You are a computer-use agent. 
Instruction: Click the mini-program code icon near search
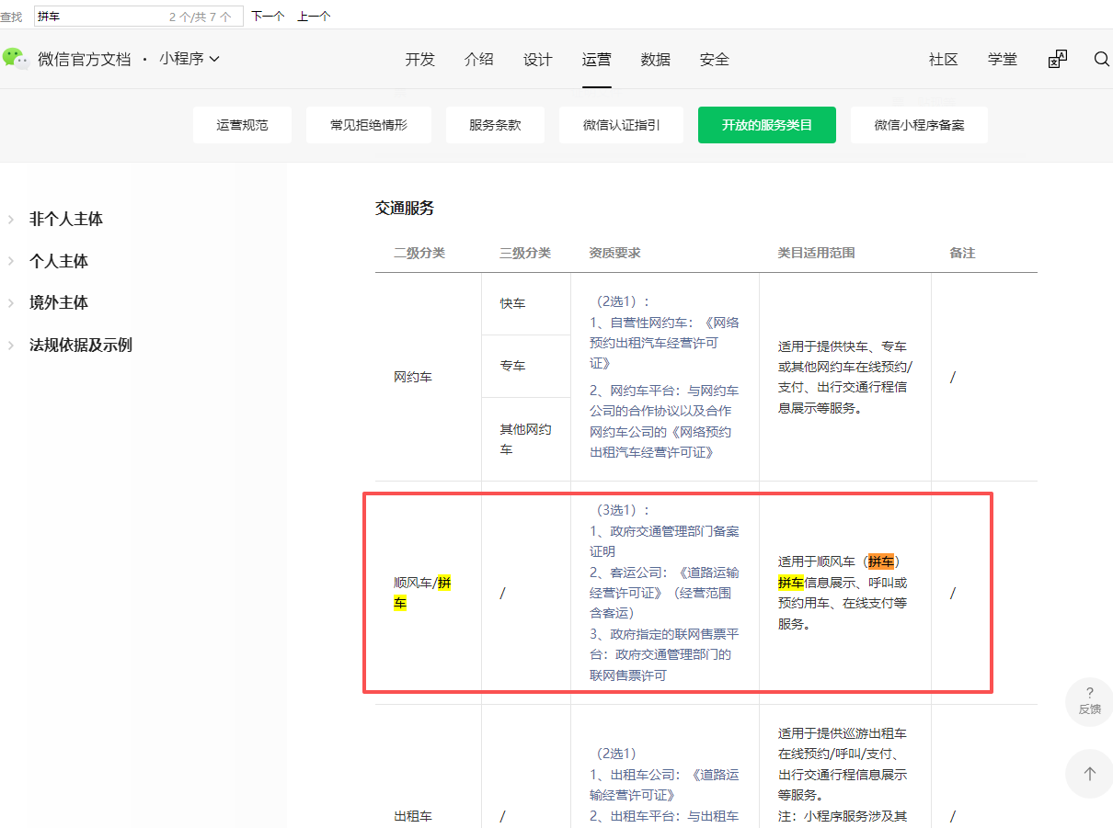pos(1056,58)
